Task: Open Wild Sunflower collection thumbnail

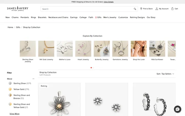Action: 157,49
